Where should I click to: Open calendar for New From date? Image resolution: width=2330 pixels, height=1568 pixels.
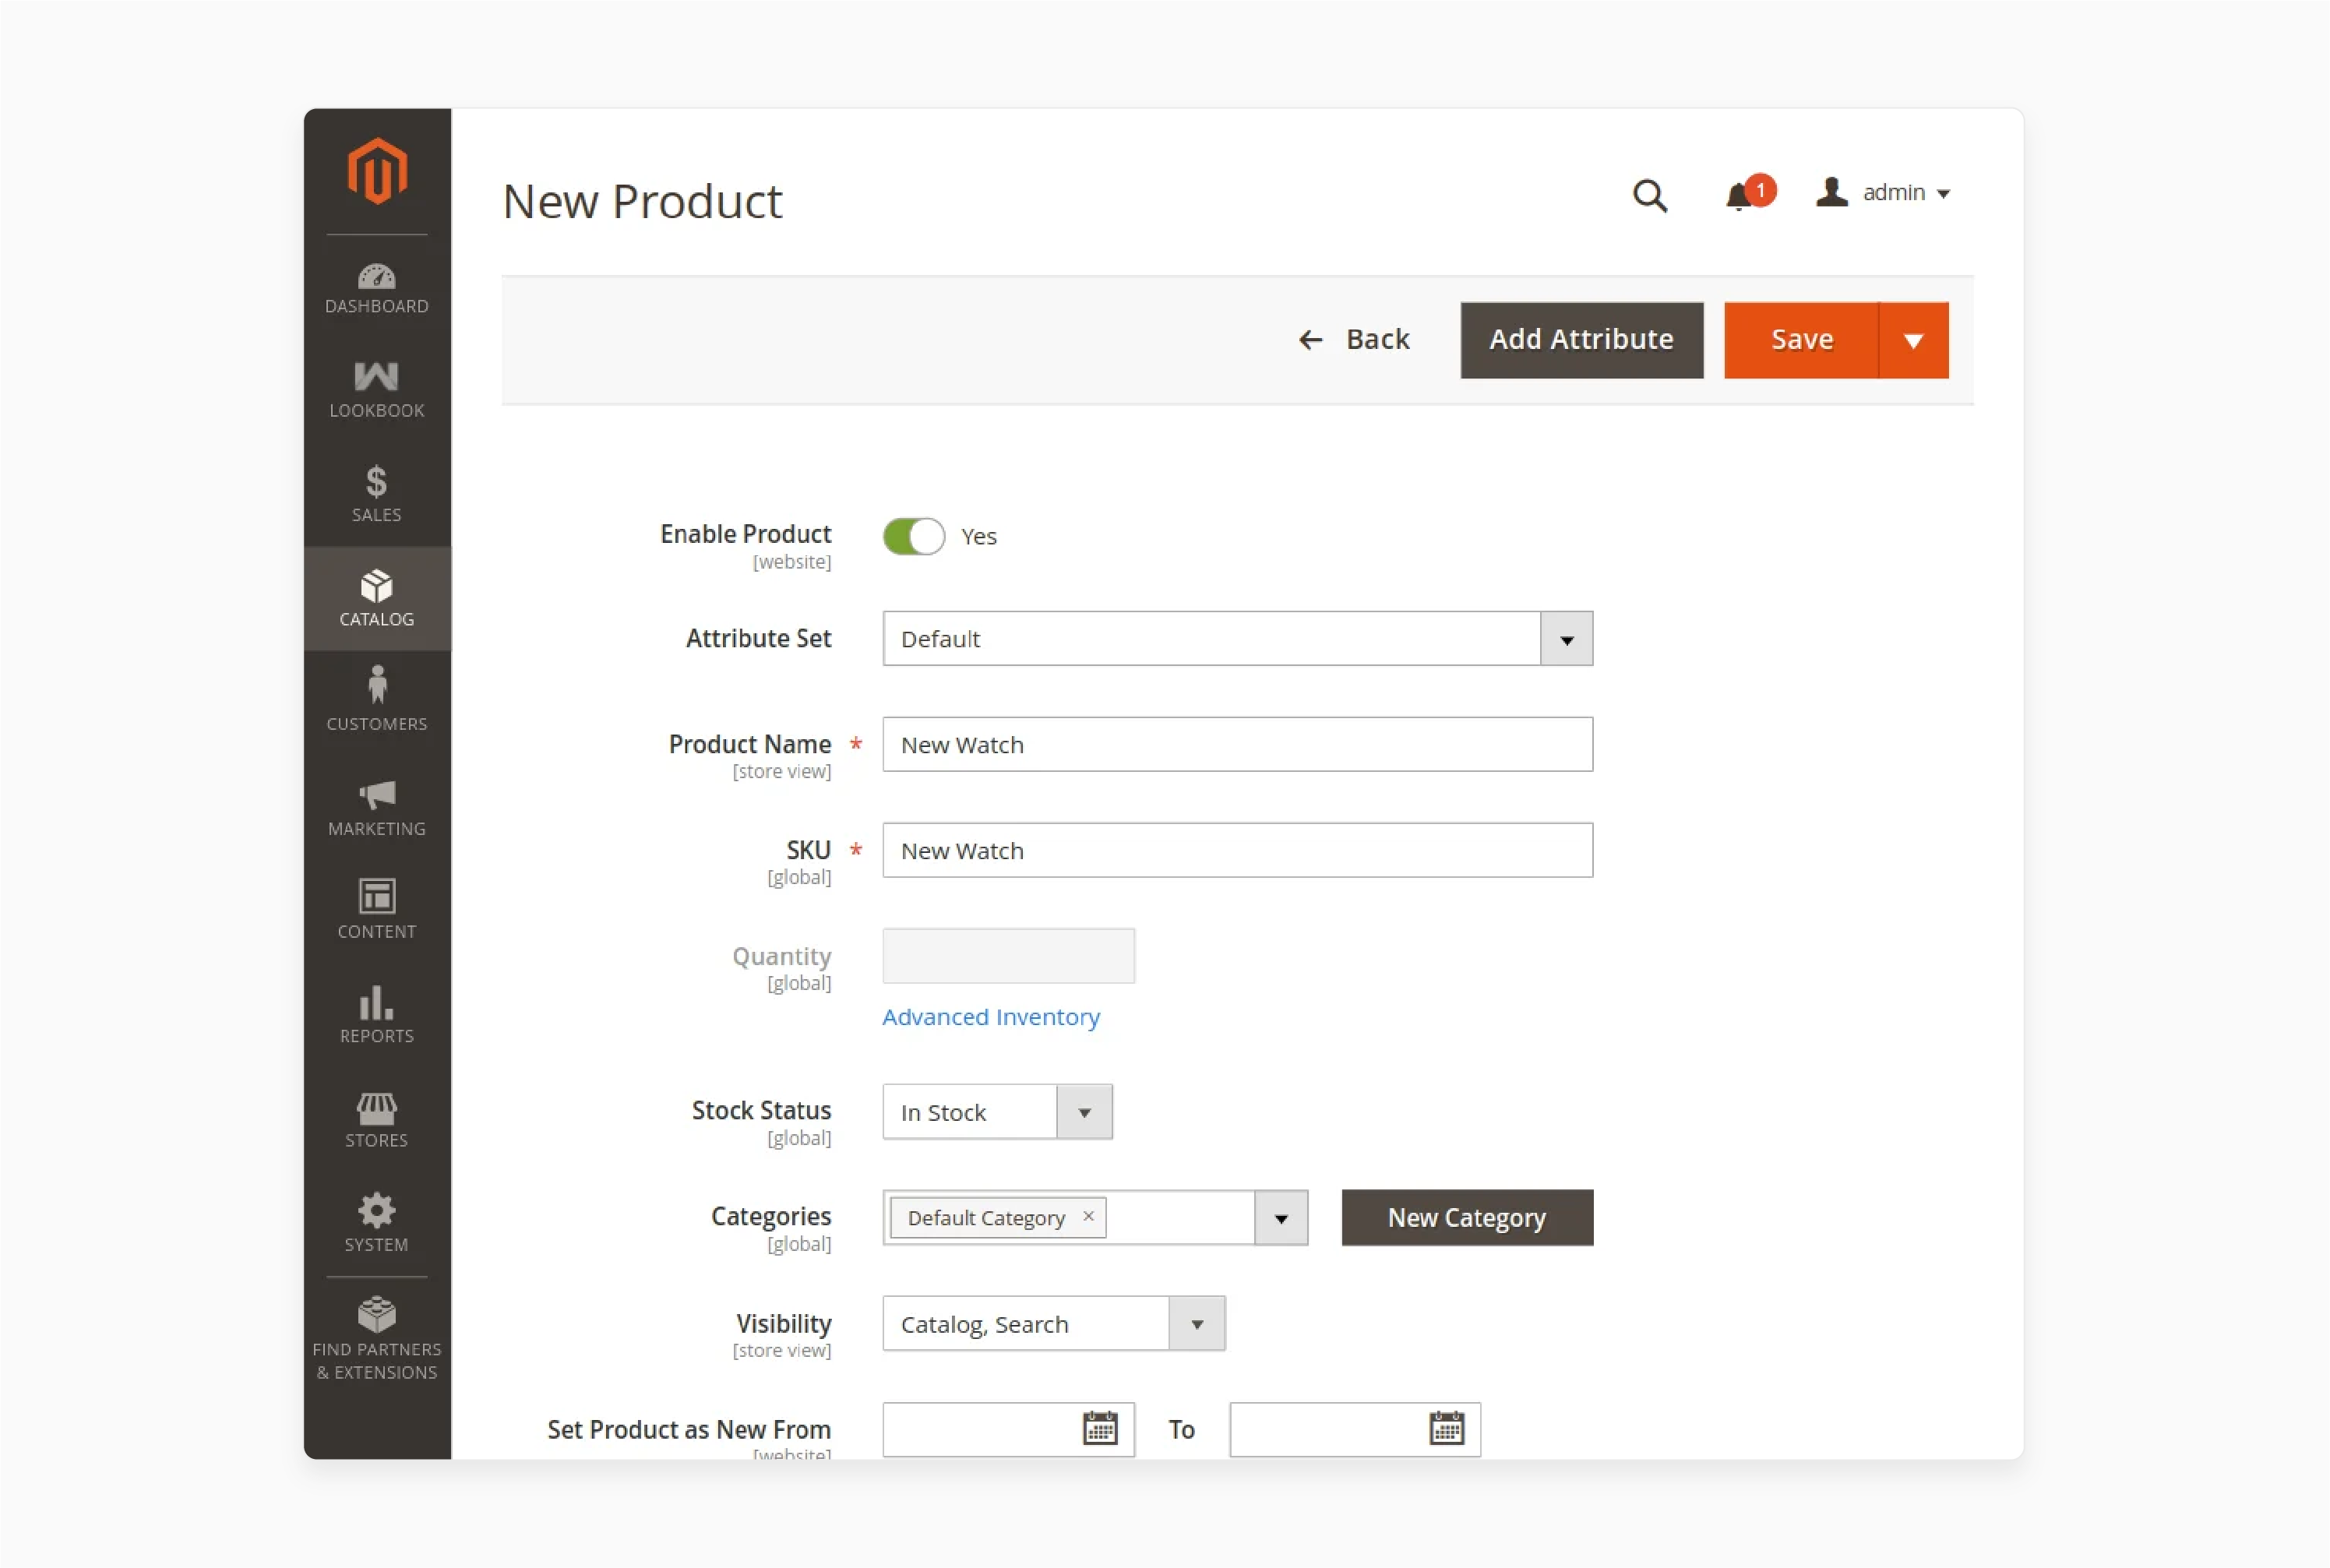pyautogui.click(x=1100, y=1428)
